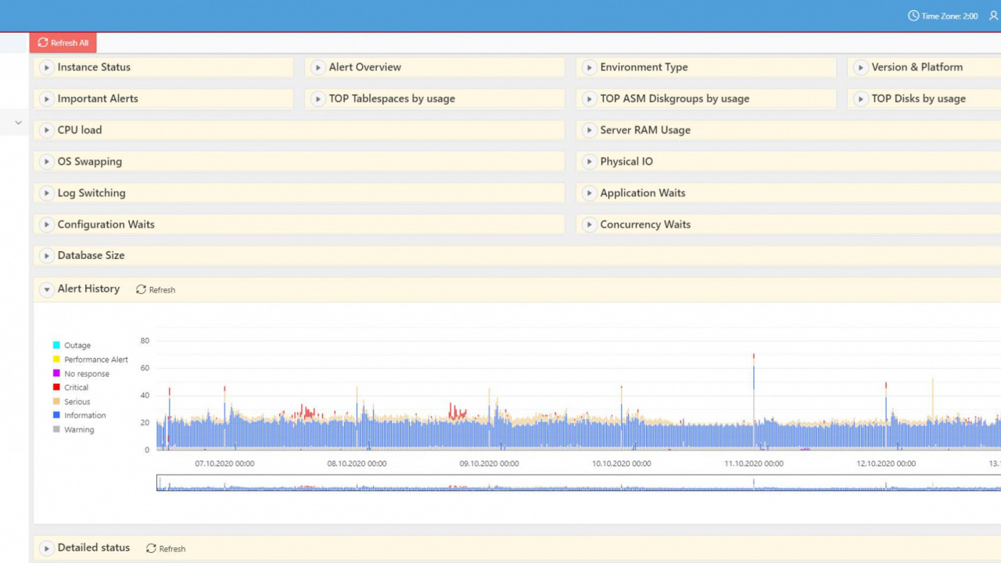Expand the CPU load section
The image size is (1001, 563).
[x=47, y=131]
